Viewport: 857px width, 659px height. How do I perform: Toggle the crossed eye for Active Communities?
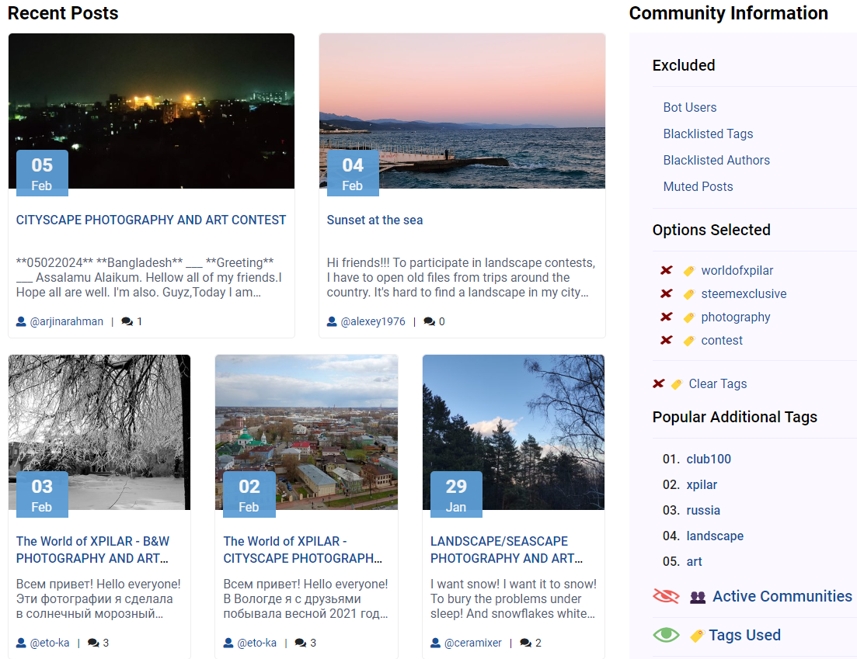pyautogui.click(x=667, y=596)
